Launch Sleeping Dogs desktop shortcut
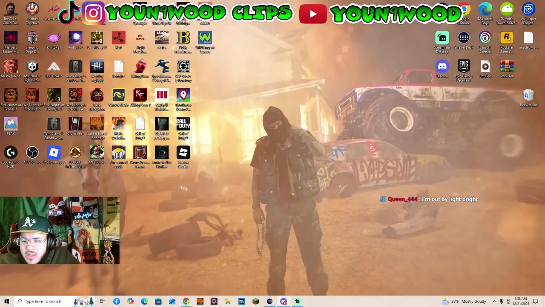Viewport: 545px width, 307px height. [32, 42]
